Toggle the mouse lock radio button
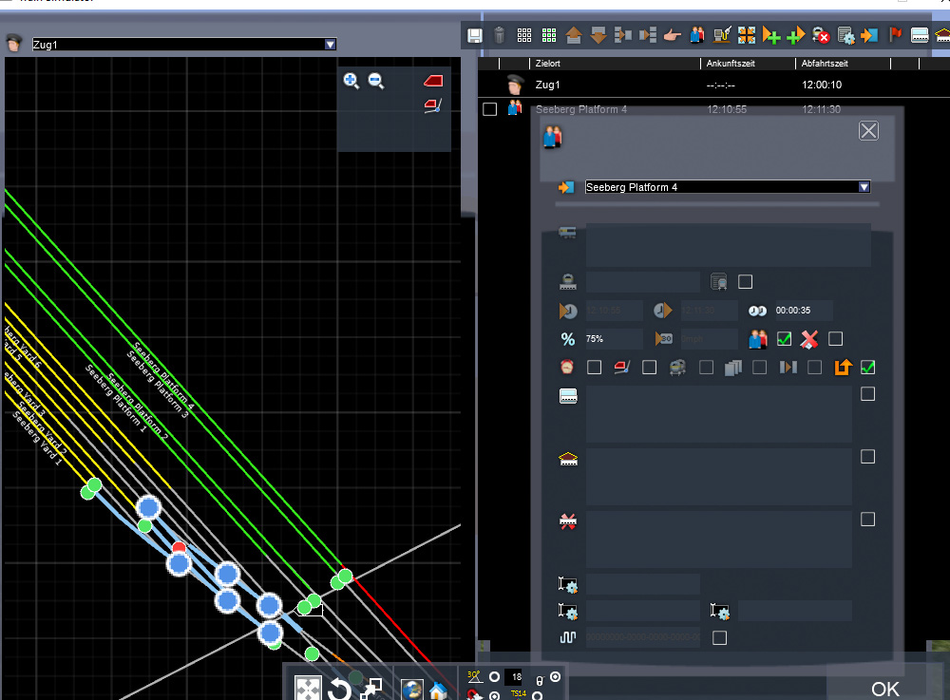The width and height of the screenshot is (950, 700). click(x=555, y=677)
